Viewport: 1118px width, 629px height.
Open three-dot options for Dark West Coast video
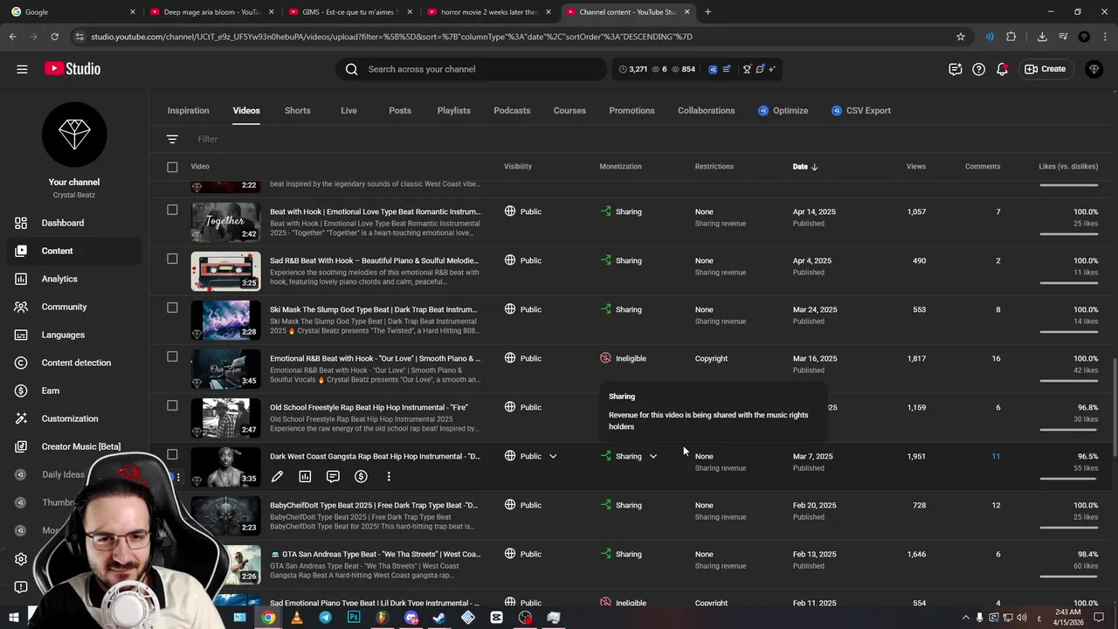pos(389,476)
